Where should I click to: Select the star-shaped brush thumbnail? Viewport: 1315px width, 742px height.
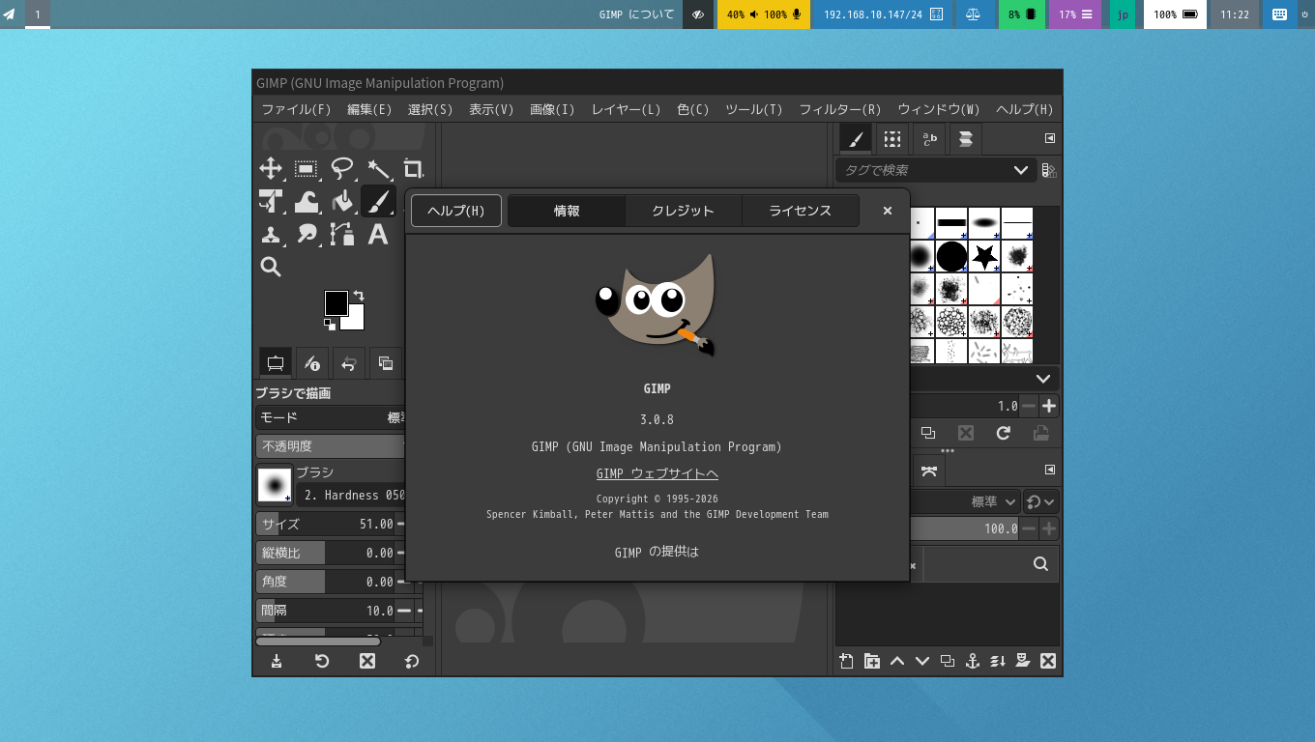tap(984, 256)
